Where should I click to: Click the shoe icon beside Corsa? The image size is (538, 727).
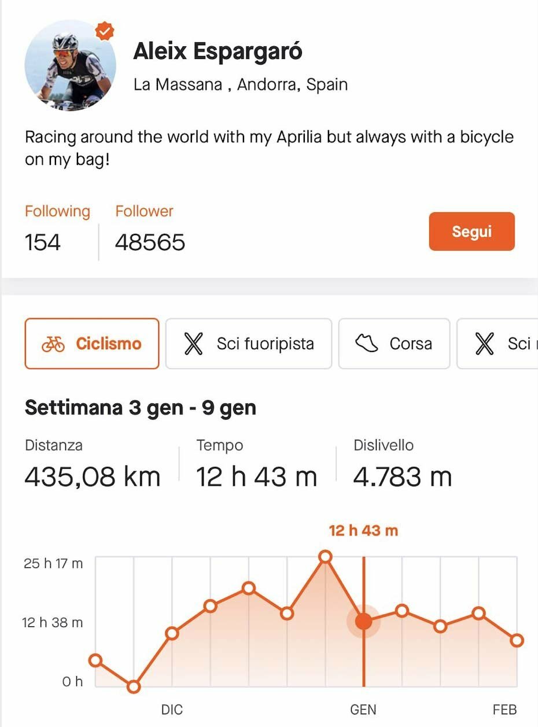click(366, 344)
